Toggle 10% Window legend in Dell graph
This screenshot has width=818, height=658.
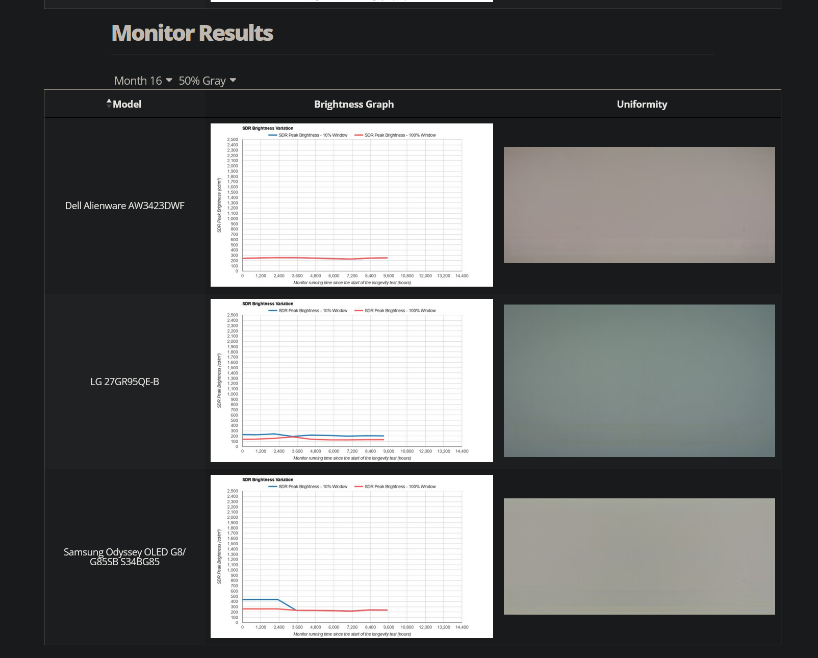click(x=308, y=135)
